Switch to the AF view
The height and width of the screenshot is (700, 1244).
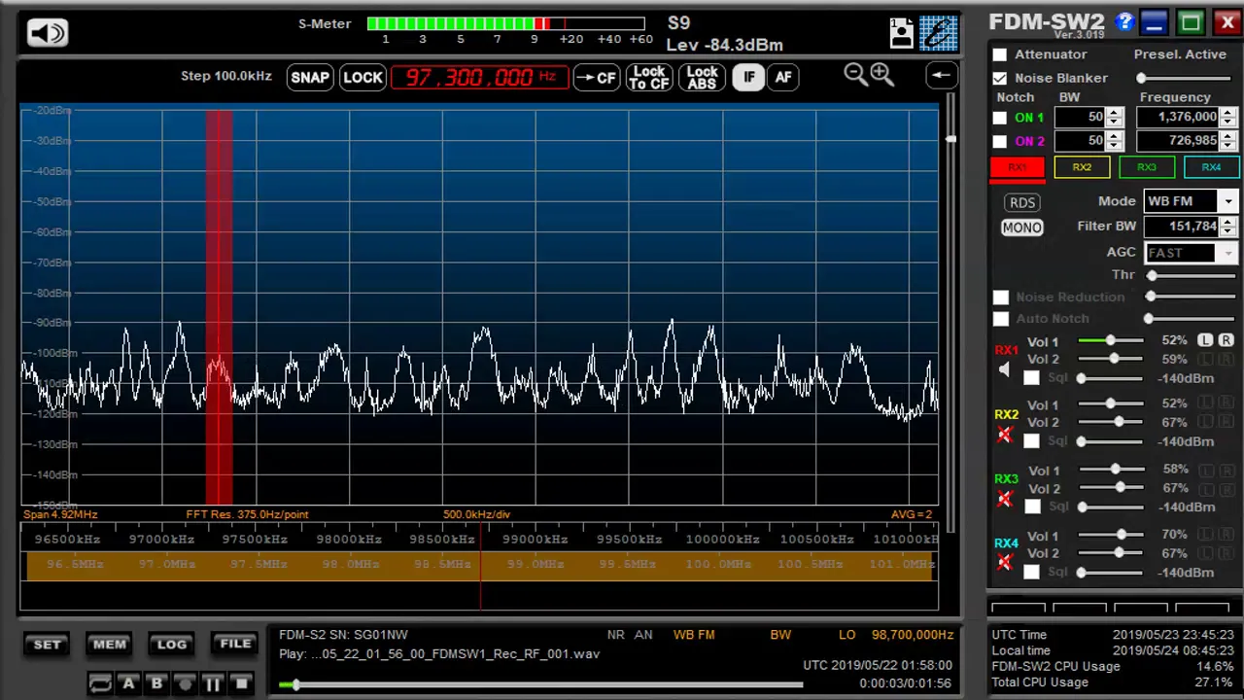click(x=783, y=77)
